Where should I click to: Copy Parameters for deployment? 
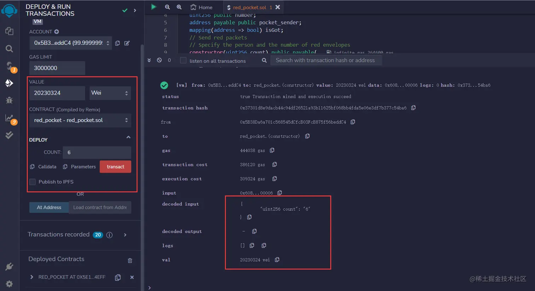point(79,167)
